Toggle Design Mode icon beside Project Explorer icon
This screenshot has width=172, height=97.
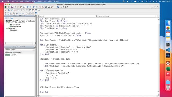42,7
